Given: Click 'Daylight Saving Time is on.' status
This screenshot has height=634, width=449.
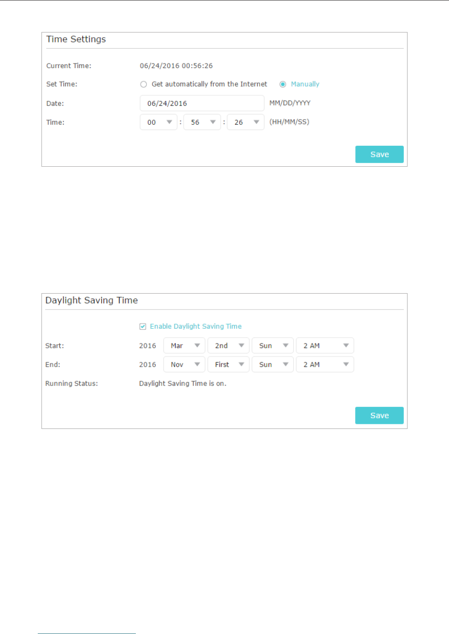Looking at the screenshot, I should [183, 383].
